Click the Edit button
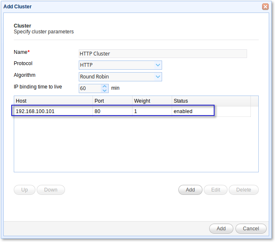This screenshot has width=275, height=242. click(215, 190)
